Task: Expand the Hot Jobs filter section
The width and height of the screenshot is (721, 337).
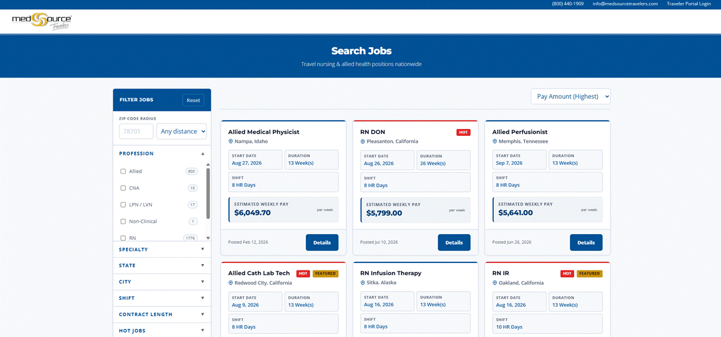Action: pyautogui.click(x=162, y=331)
